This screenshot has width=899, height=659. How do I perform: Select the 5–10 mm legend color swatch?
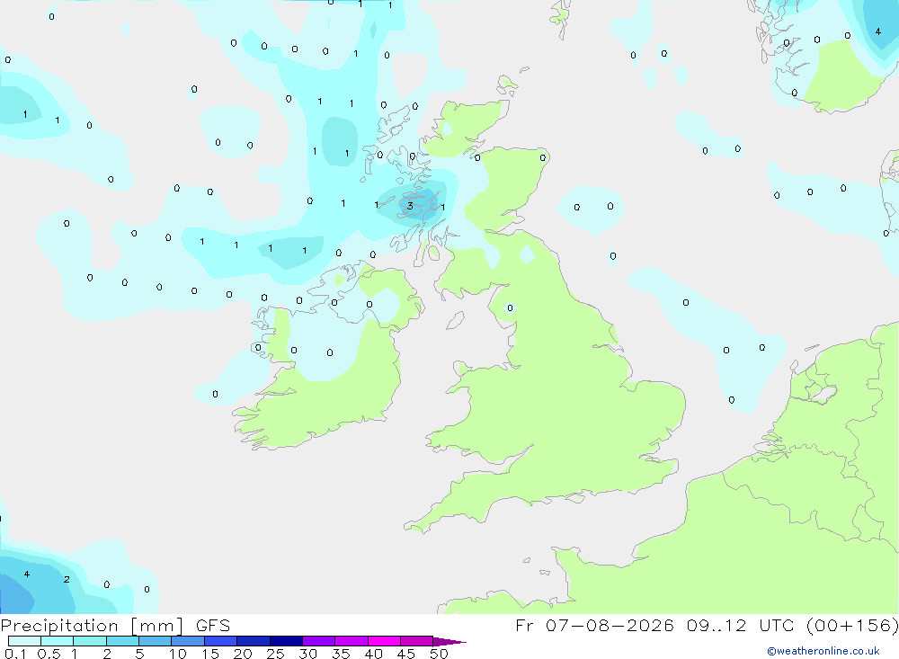[155, 641]
